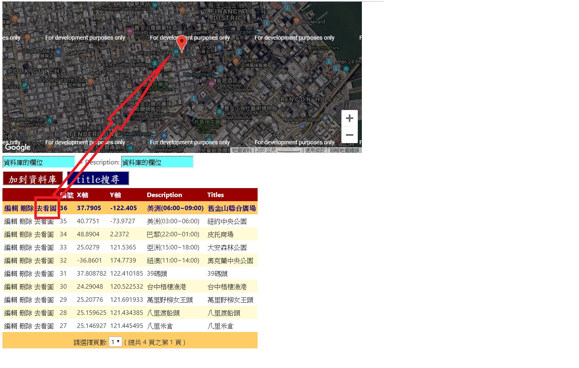Viewport: 579px width, 368px height.
Task: Click 去看圖 for row 33
Action: click(x=44, y=247)
